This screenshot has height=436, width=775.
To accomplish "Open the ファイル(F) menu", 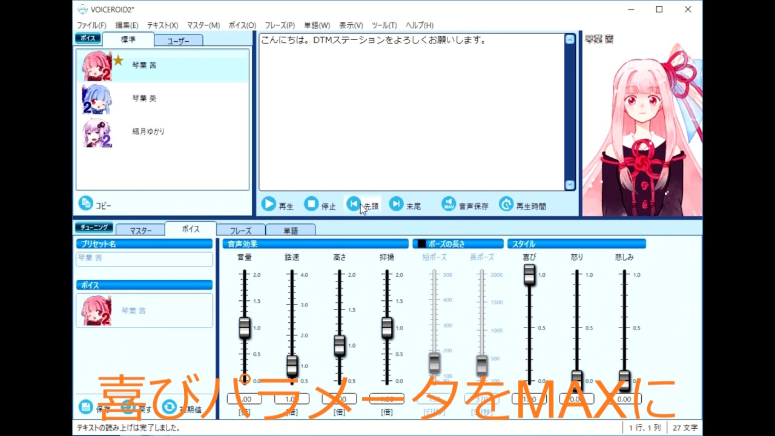I will [91, 25].
